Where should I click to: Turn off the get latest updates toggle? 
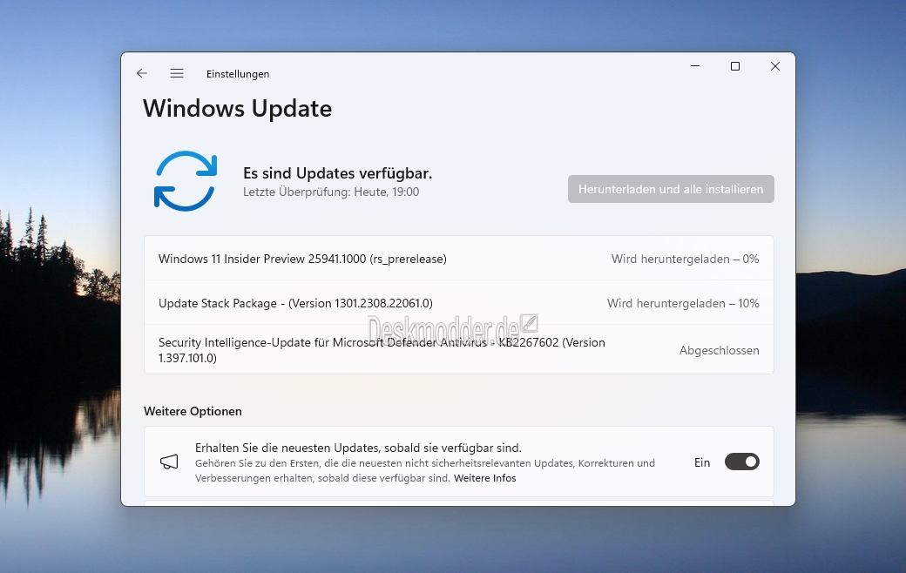click(x=742, y=462)
